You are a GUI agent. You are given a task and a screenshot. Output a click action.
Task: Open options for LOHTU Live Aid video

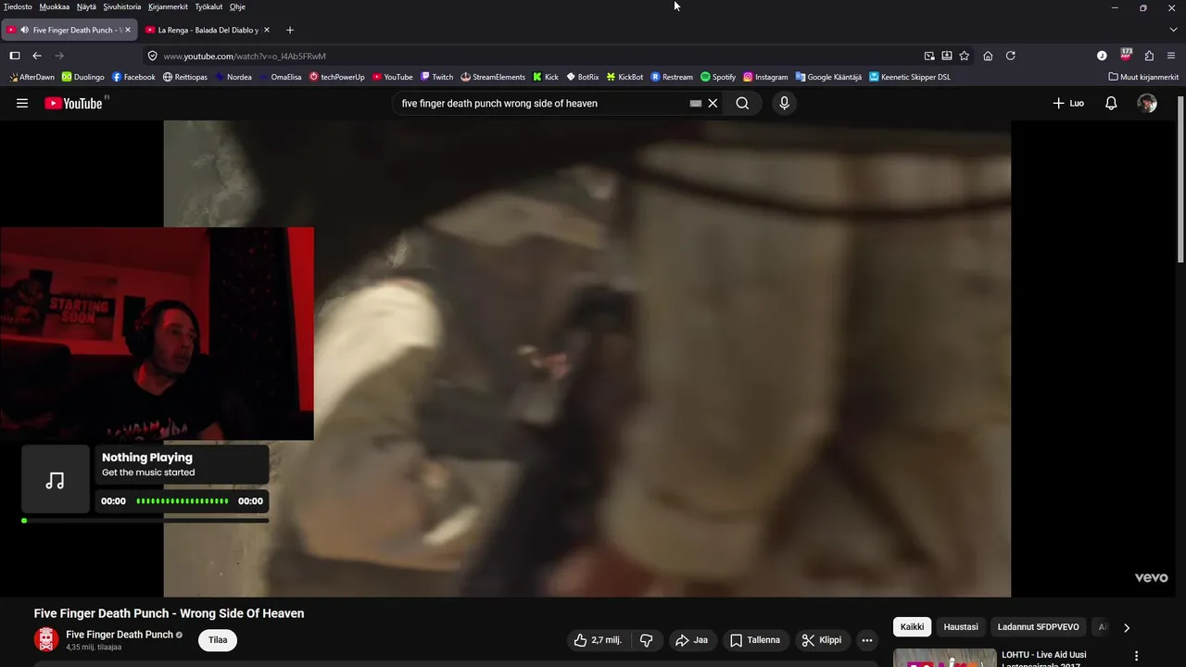click(1136, 657)
